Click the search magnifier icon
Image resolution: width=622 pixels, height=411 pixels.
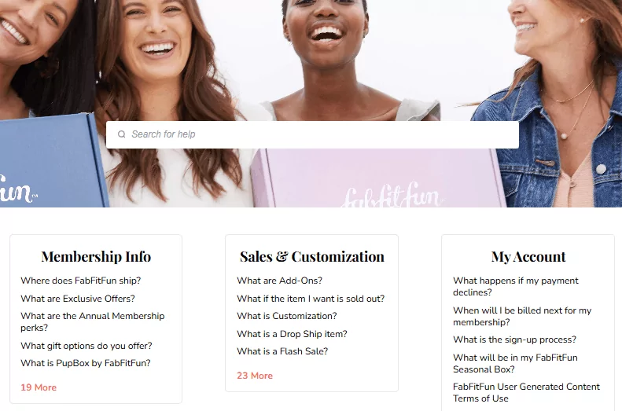point(121,134)
